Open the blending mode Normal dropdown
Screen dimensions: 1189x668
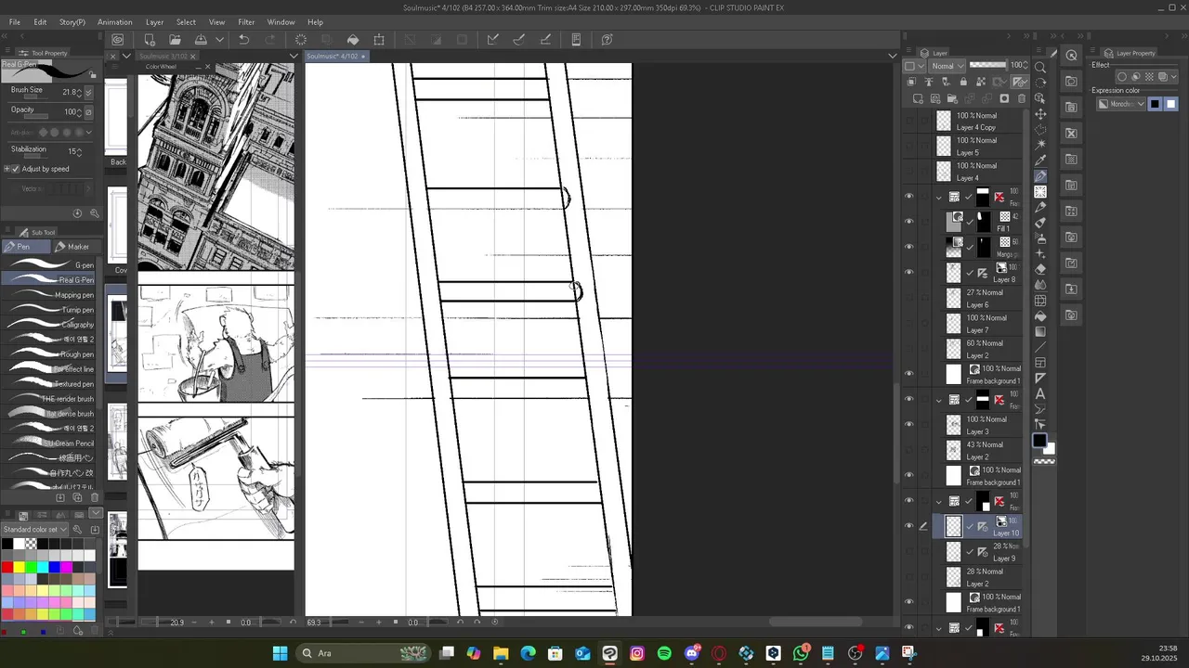click(x=947, y=66)
